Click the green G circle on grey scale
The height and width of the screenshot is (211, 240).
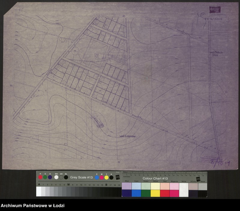[45, 177]
